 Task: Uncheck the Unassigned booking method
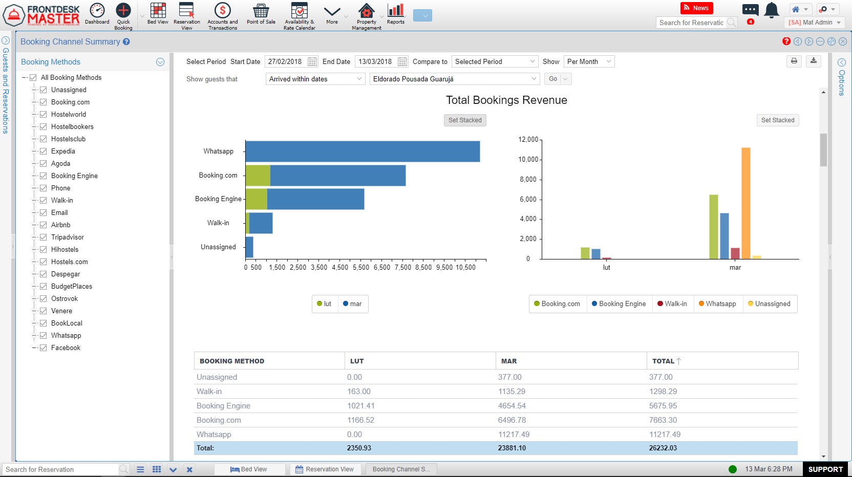coord(44,90)
